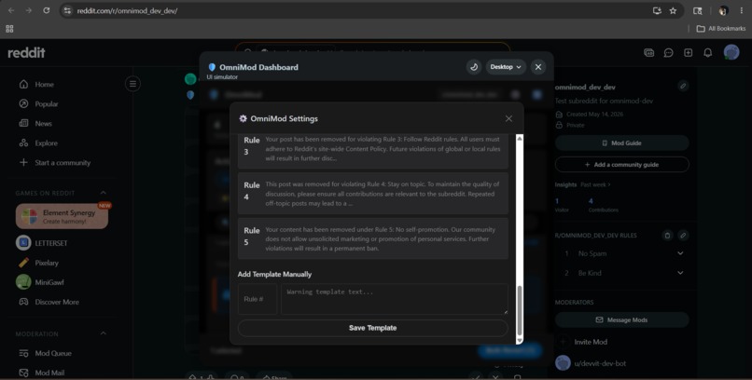The image size is (752, 380).
Task: Open Insights Past week link
Action: pyautogui.click(x=595, y=184)
